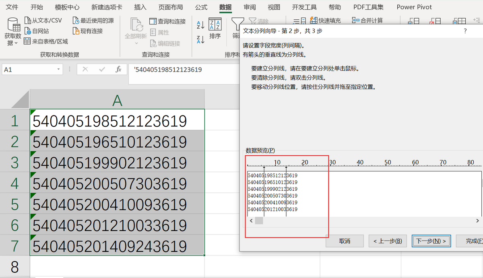Open the 帮助 tab
The image size is (483, 278).
335,7
